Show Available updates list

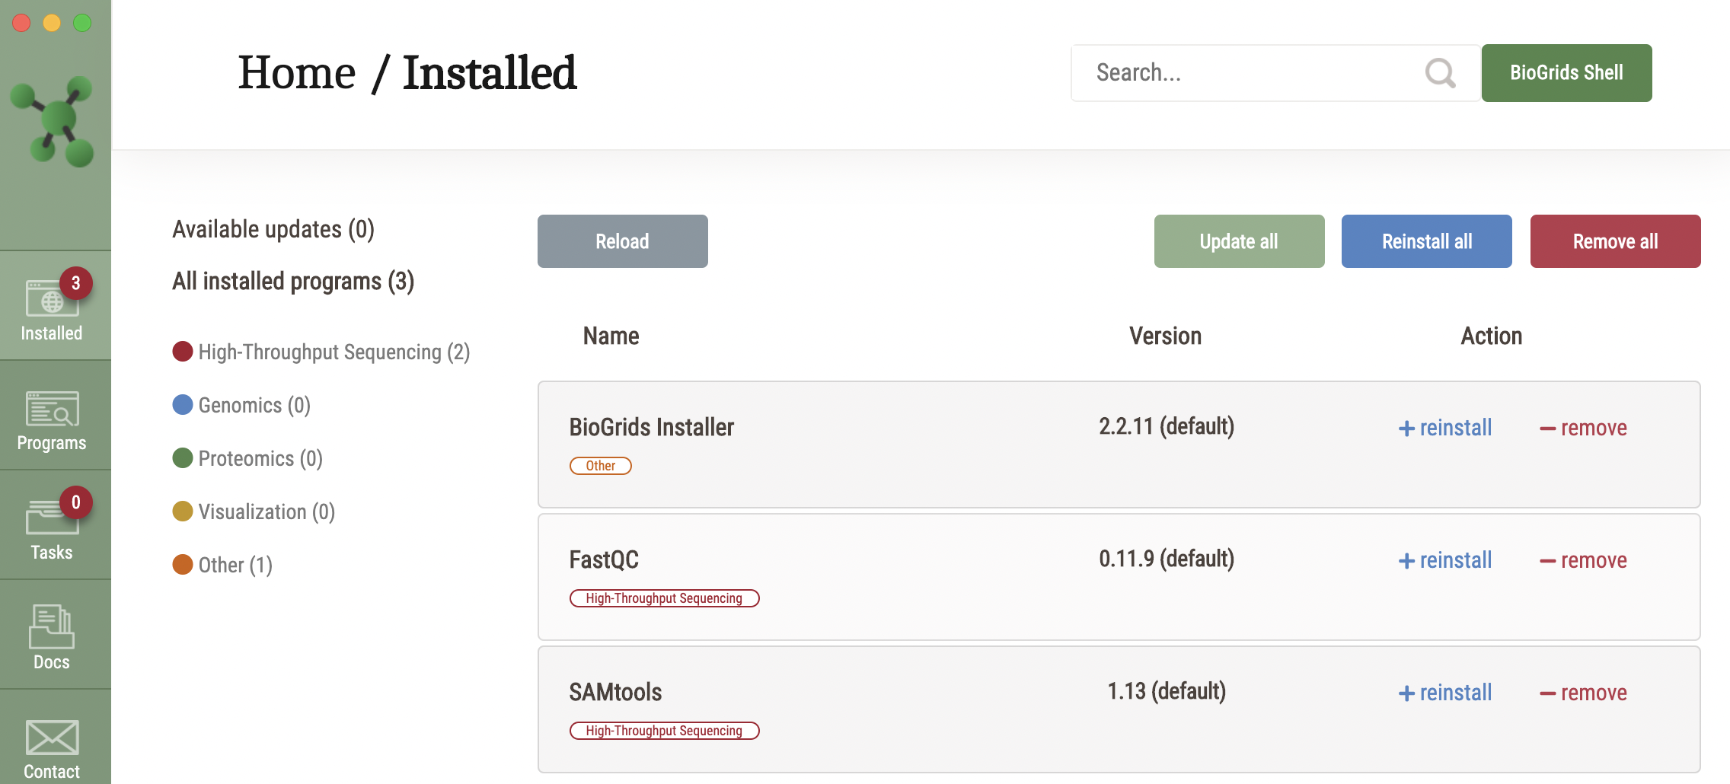pyautogui.click(x=273, y=229)
